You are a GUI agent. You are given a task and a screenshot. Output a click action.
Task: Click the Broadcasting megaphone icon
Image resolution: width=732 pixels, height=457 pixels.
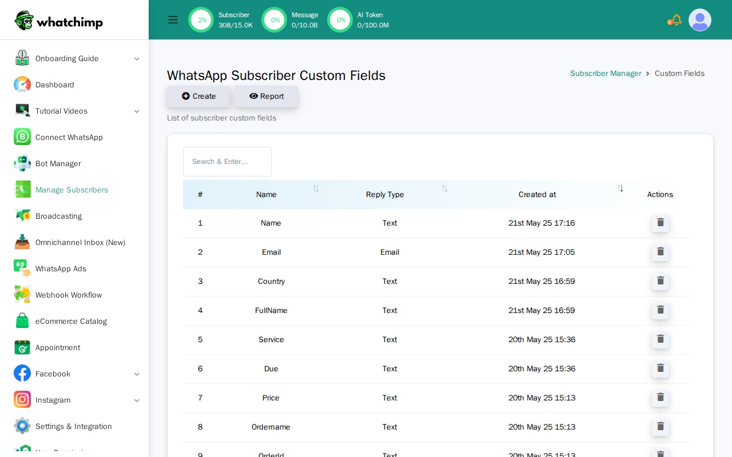22,216
